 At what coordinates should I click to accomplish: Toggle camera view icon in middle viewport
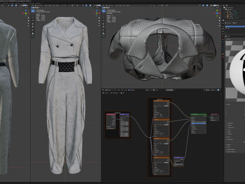pyautogui.click(x=99, y=24)
